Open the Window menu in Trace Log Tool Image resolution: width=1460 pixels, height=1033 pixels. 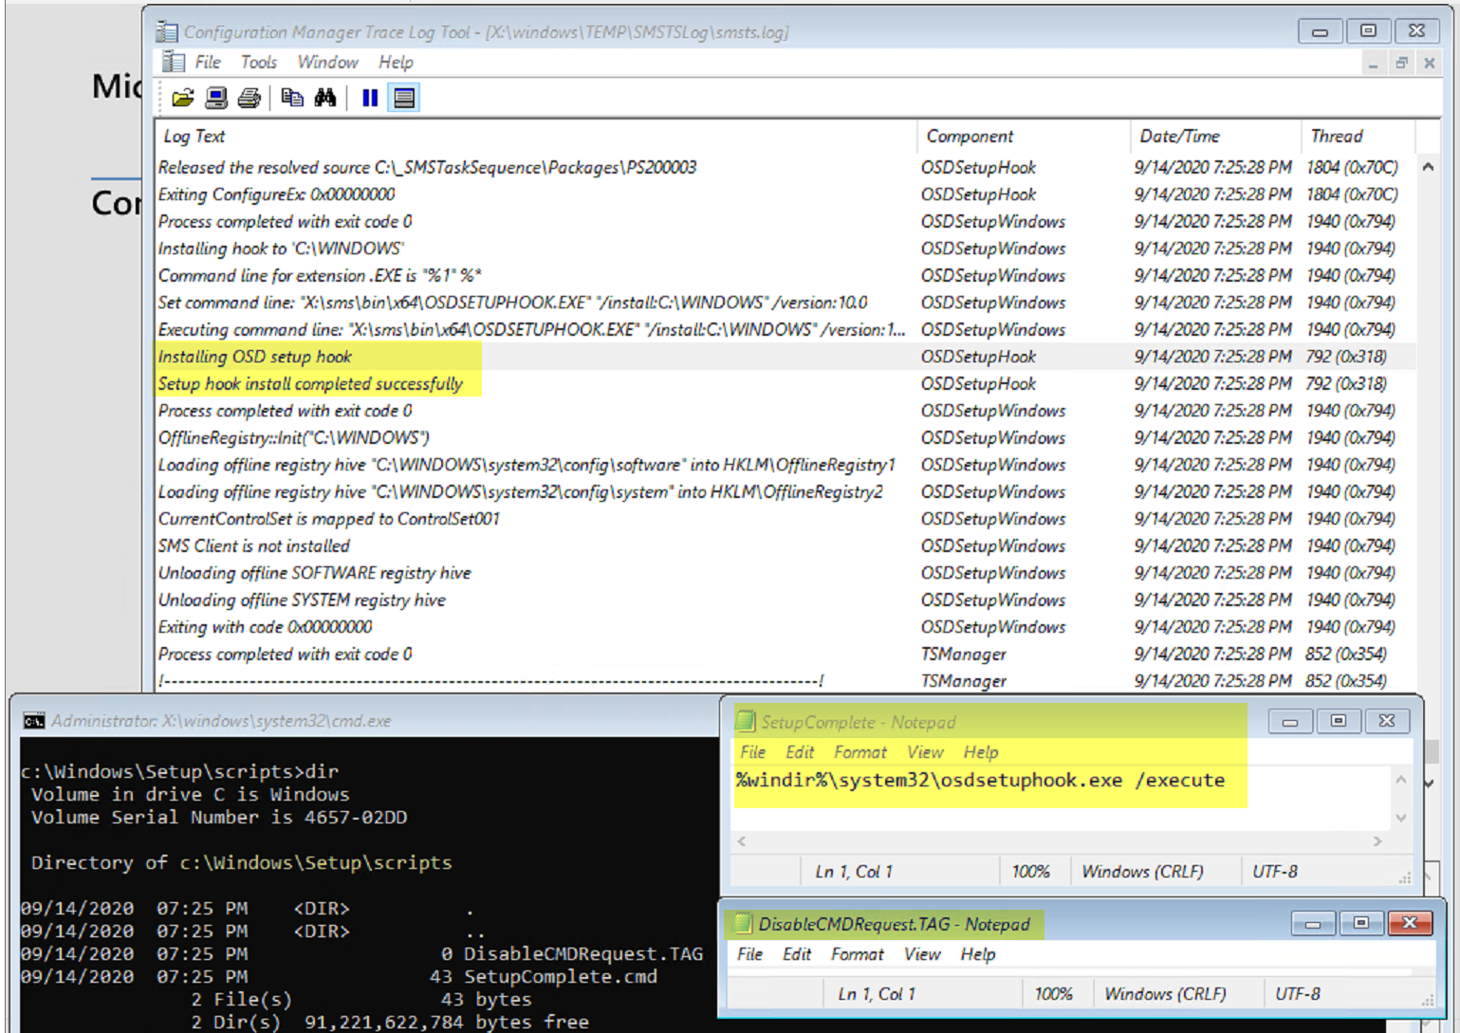[327, 63]
